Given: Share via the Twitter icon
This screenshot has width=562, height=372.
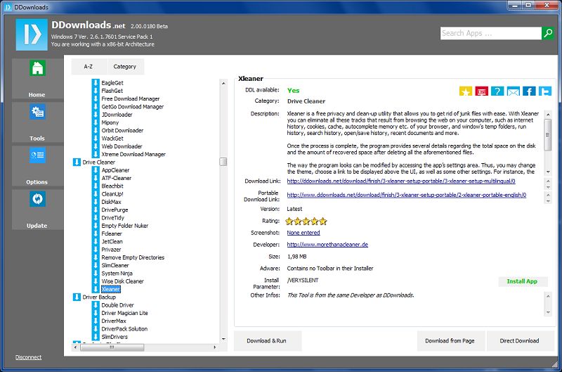Looking at the screenshot, I should pyautogui.click(x=546, y=91).
